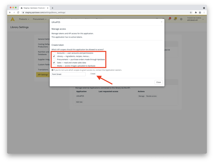
Task: Expand the user account dropdown arrow
Action: (203, 19)
